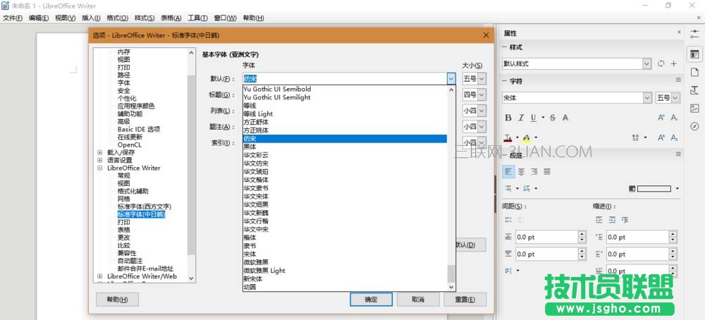Open the 默认 font combo box arrow
This screenshot has height=320, width=705.
451,79
